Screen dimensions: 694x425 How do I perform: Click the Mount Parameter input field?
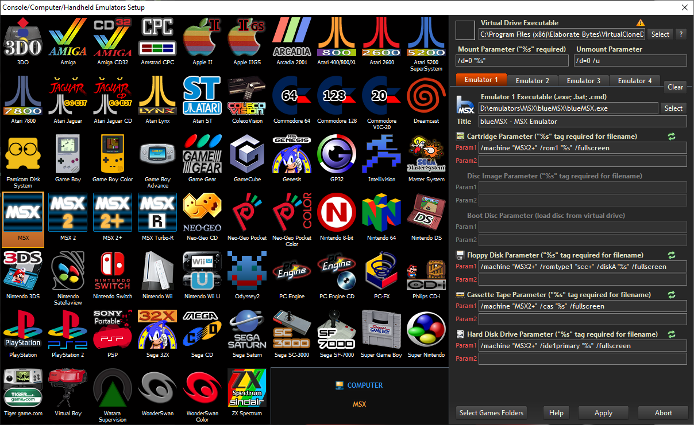(x=512, y=61)
